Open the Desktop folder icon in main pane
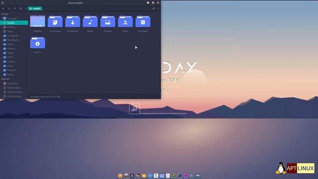318x179 pixels. point(38,21)
